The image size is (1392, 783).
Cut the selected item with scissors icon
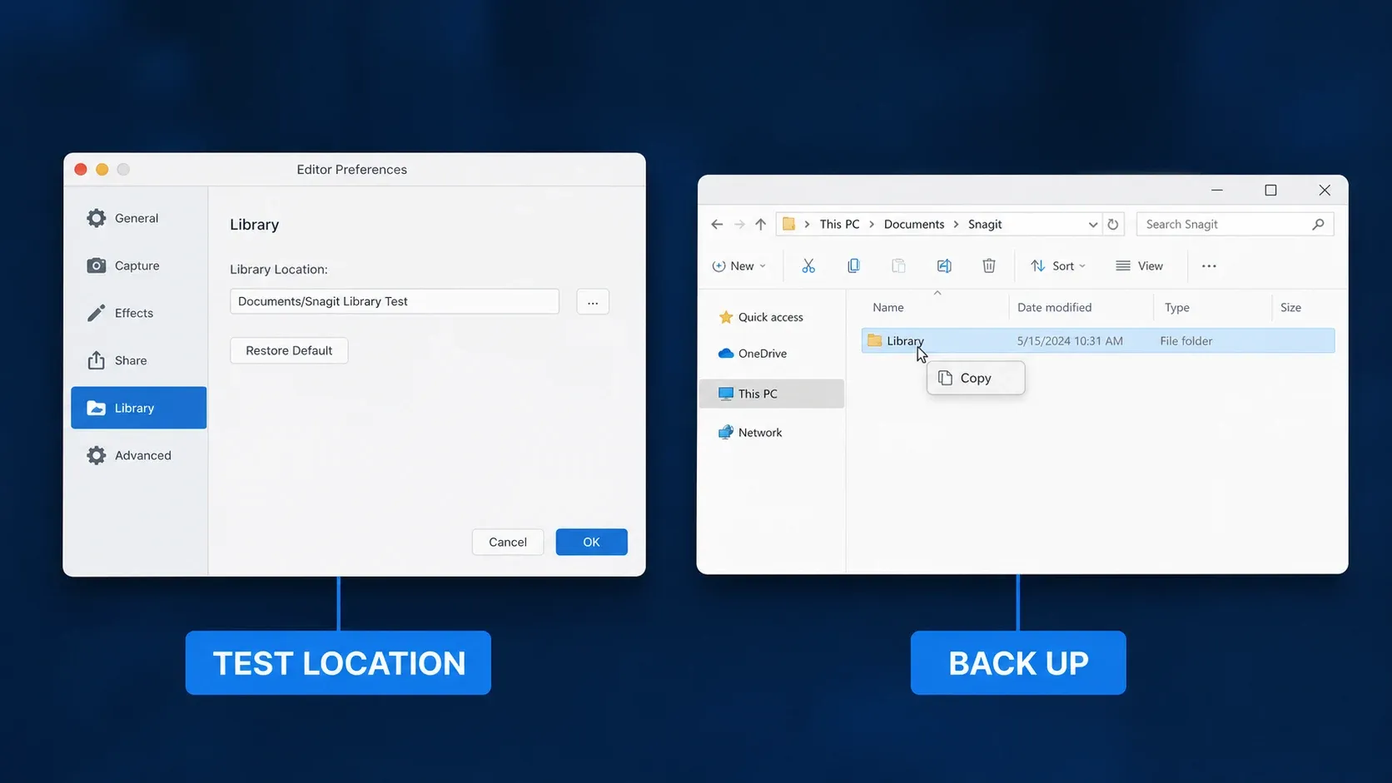point(808,266)
